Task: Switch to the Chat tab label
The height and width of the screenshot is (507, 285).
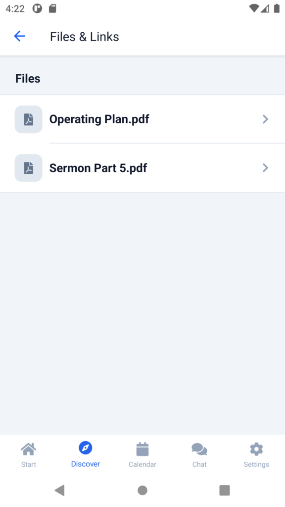Action: click(199, 464)
